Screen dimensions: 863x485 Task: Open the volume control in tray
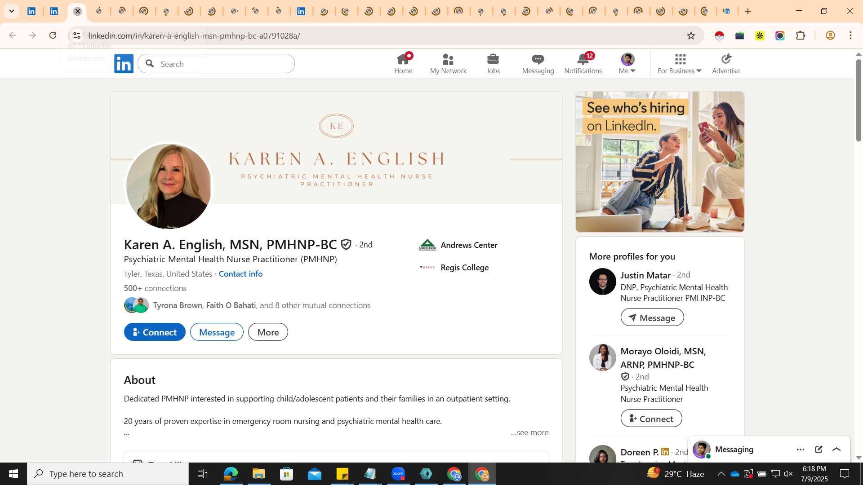[788, 474]
